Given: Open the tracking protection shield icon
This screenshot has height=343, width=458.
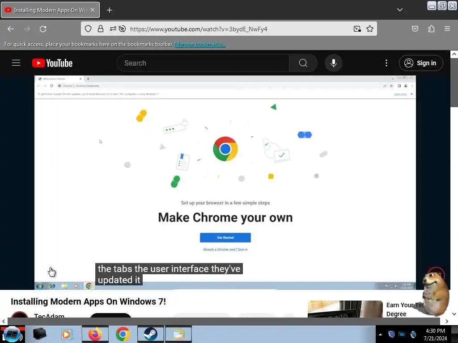Looking at the screenshot, I should click(x=88, y=29).
